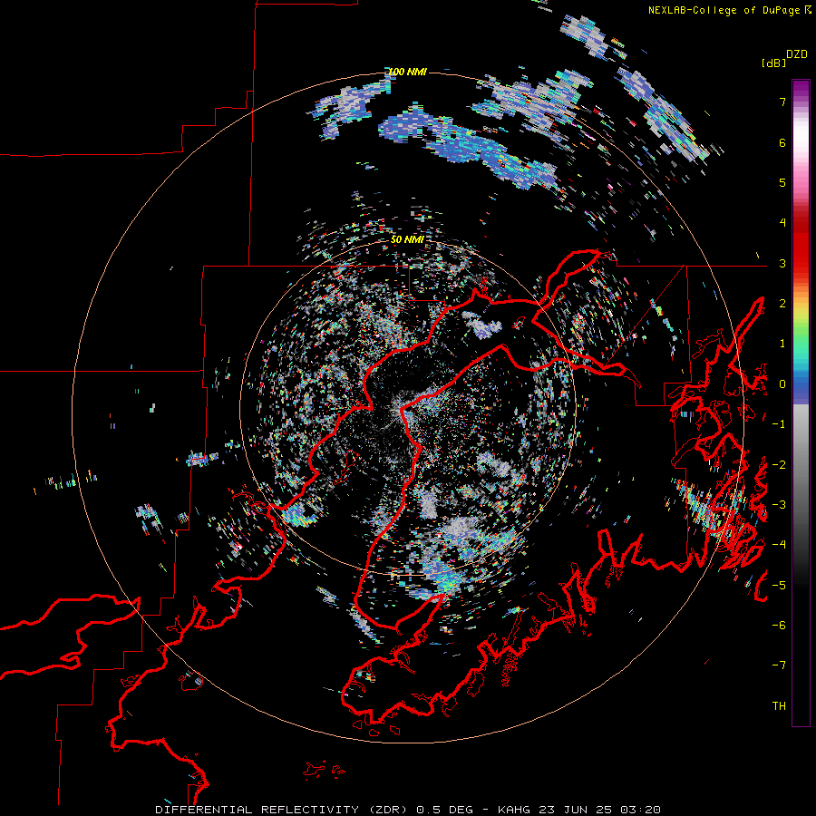Click the [dB] unit label
Screen dimensions: 816x816
click(773, 63)
